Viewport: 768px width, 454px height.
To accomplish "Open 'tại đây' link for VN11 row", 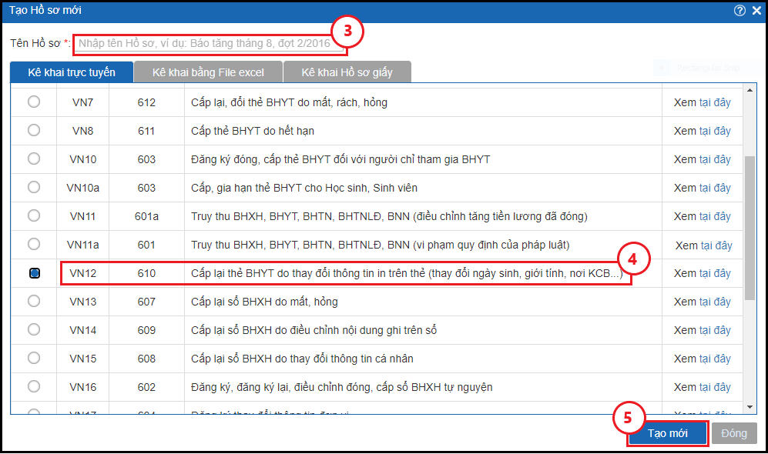I will (715, 216).
